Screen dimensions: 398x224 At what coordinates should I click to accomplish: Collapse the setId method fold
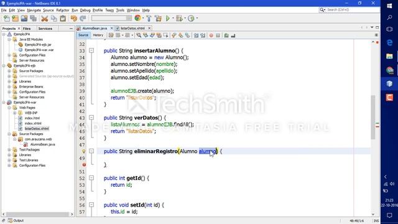pos(91,205)
